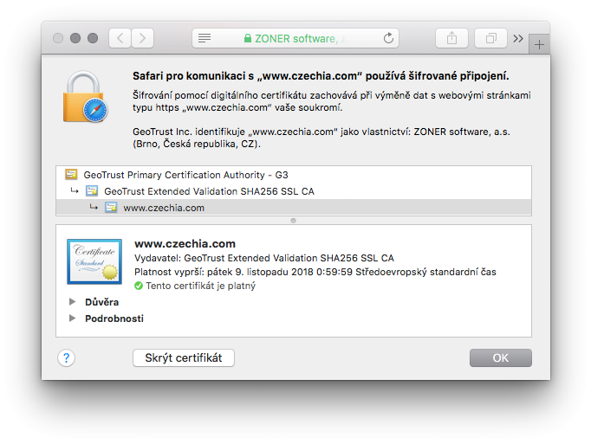
Task: Click the help question mark button
Action: 67,357
